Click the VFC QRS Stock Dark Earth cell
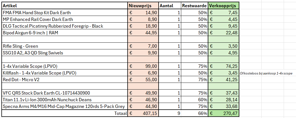The height and width of the screenshot is (118, 296). coord(64,93)
